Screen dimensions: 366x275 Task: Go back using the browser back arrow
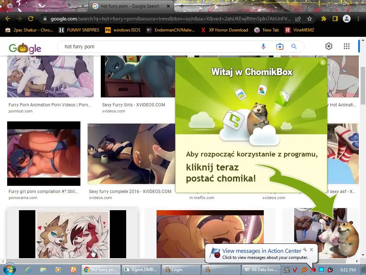tap(8, 19)
